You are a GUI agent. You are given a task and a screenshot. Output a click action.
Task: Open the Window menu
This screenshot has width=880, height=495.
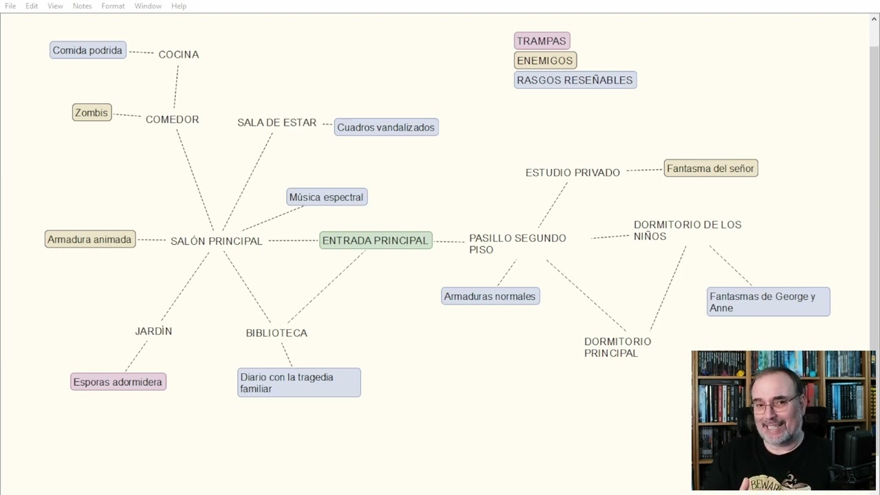click(148, 6)
